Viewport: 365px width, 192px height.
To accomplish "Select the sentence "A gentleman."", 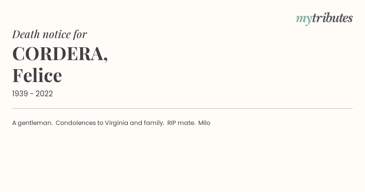I will (32, 123).
